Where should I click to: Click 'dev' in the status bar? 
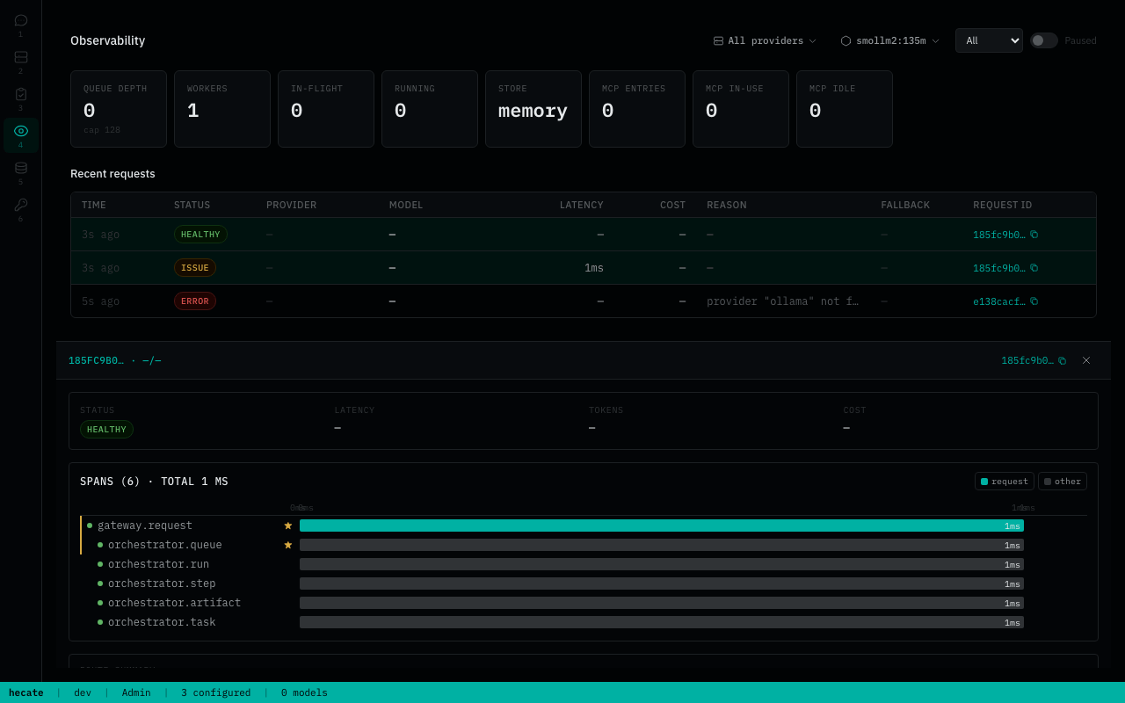83,692
